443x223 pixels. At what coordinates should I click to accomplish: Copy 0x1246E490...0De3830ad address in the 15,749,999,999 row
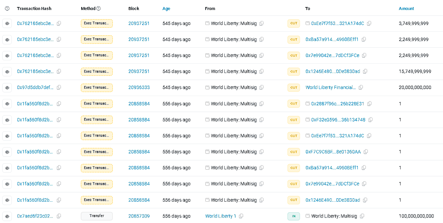(x=365, y=71)
